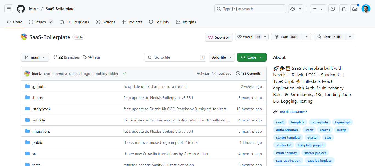Open the Watch count dropdown caret
The height and width of the screenshot is (166, 375).
[265, 37]
